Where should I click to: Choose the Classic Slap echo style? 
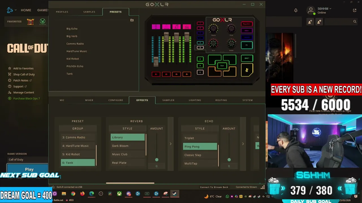point(200,155)
